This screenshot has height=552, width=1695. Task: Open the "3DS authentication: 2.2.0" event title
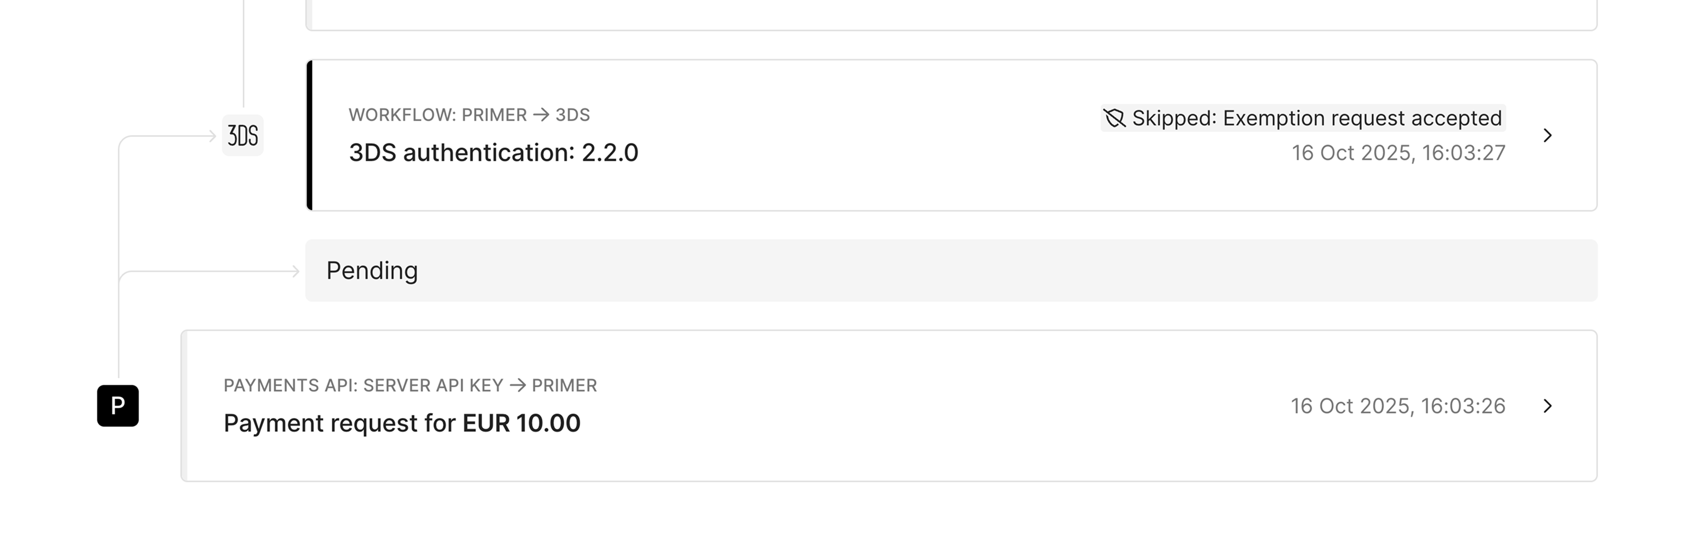[x=494, y=153]
